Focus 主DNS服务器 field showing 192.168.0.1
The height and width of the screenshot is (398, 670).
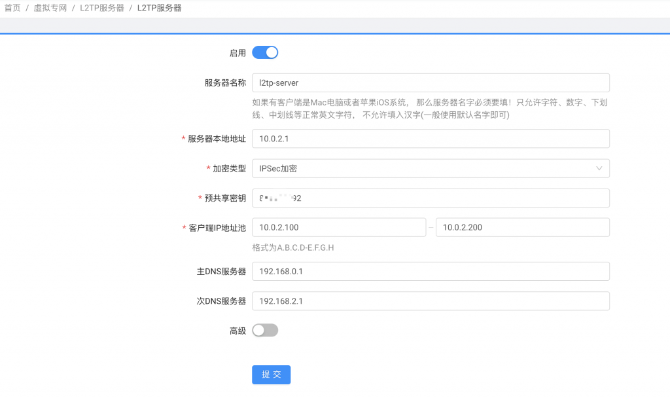430,272
